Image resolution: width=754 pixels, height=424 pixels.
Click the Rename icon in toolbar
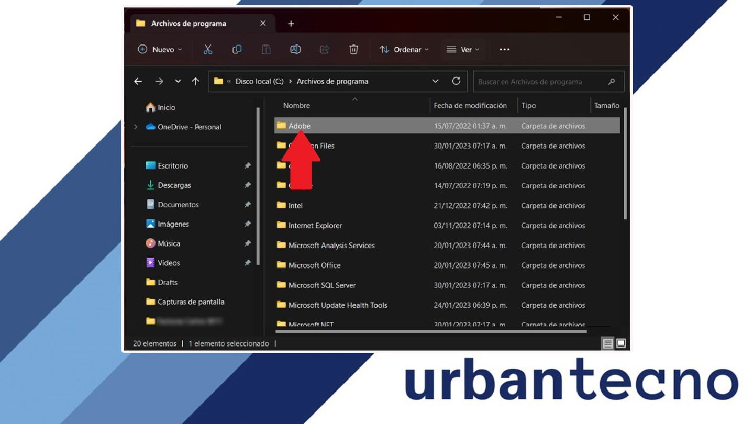[295, 49]
